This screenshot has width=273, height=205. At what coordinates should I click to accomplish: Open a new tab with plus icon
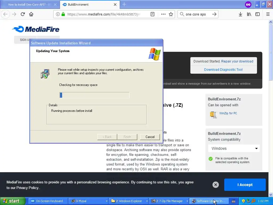click(124, 4)
